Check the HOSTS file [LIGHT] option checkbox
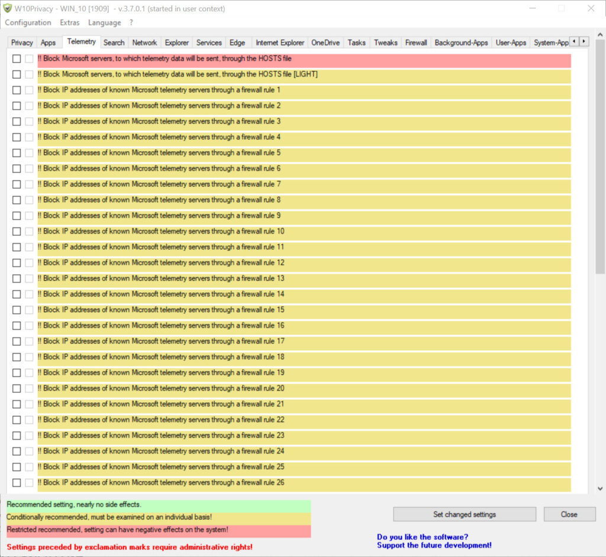Image resolution: width=606 pixels, height=557 pixels. click(x=17, y=74)
